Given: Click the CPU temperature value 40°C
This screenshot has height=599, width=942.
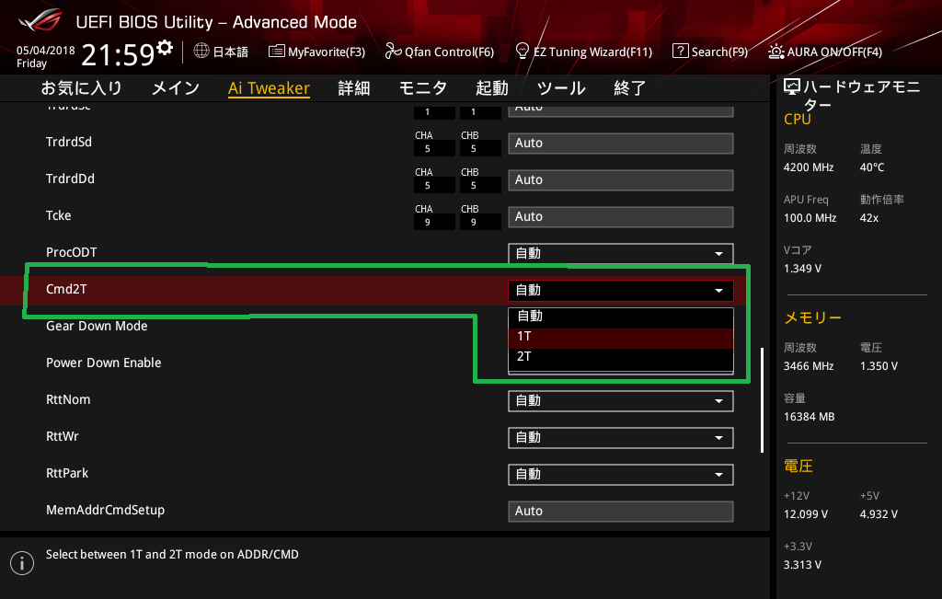Looking at the screenshot, I should click(x=872, y=167).
